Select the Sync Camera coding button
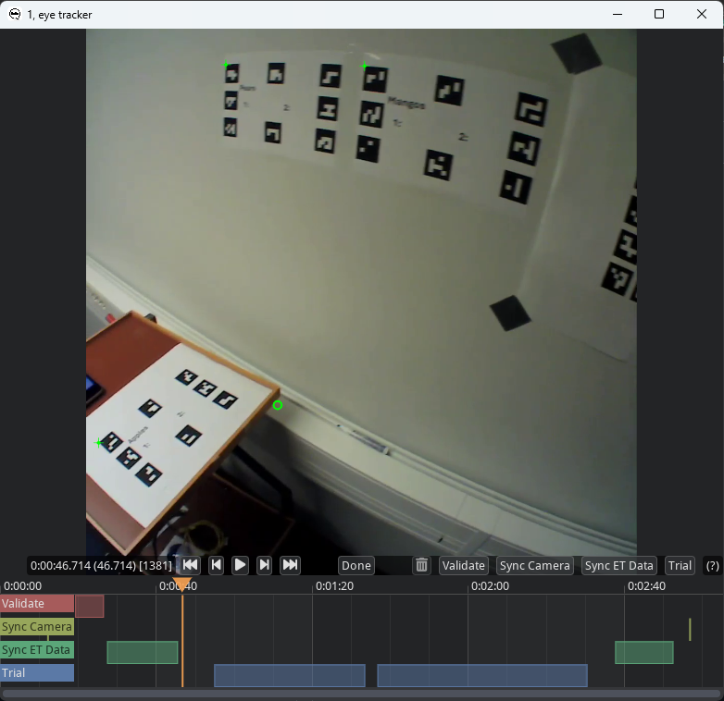 tap(535, 566)
